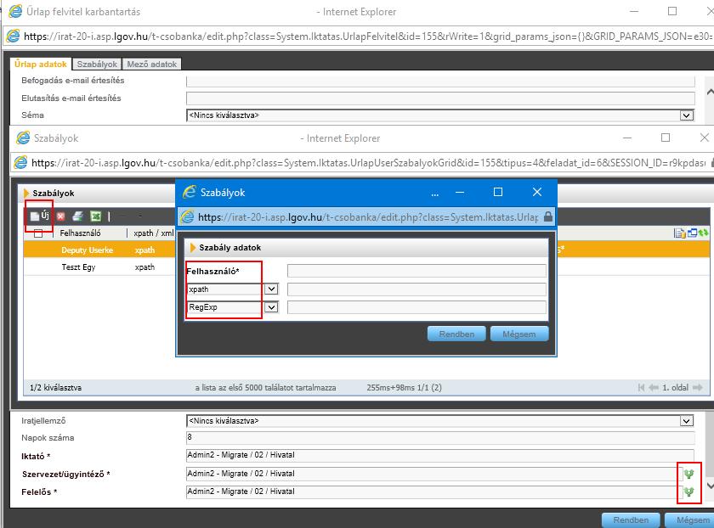This screenshot has width=714, height=528.
Task: Click the printer icon in Szabályok toolbar
Action: [78, 216]
